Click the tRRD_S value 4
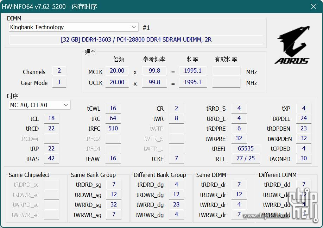The height and width of the screenshot is (228, 323). tap(239, 109)
